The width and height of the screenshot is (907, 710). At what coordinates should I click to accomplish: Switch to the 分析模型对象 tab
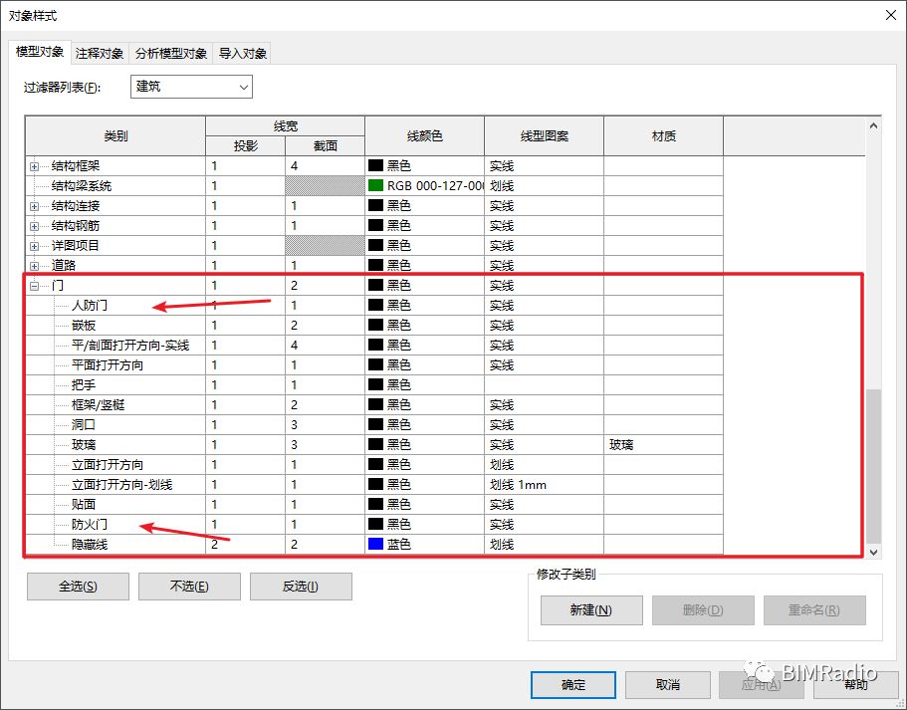[170, 53]
